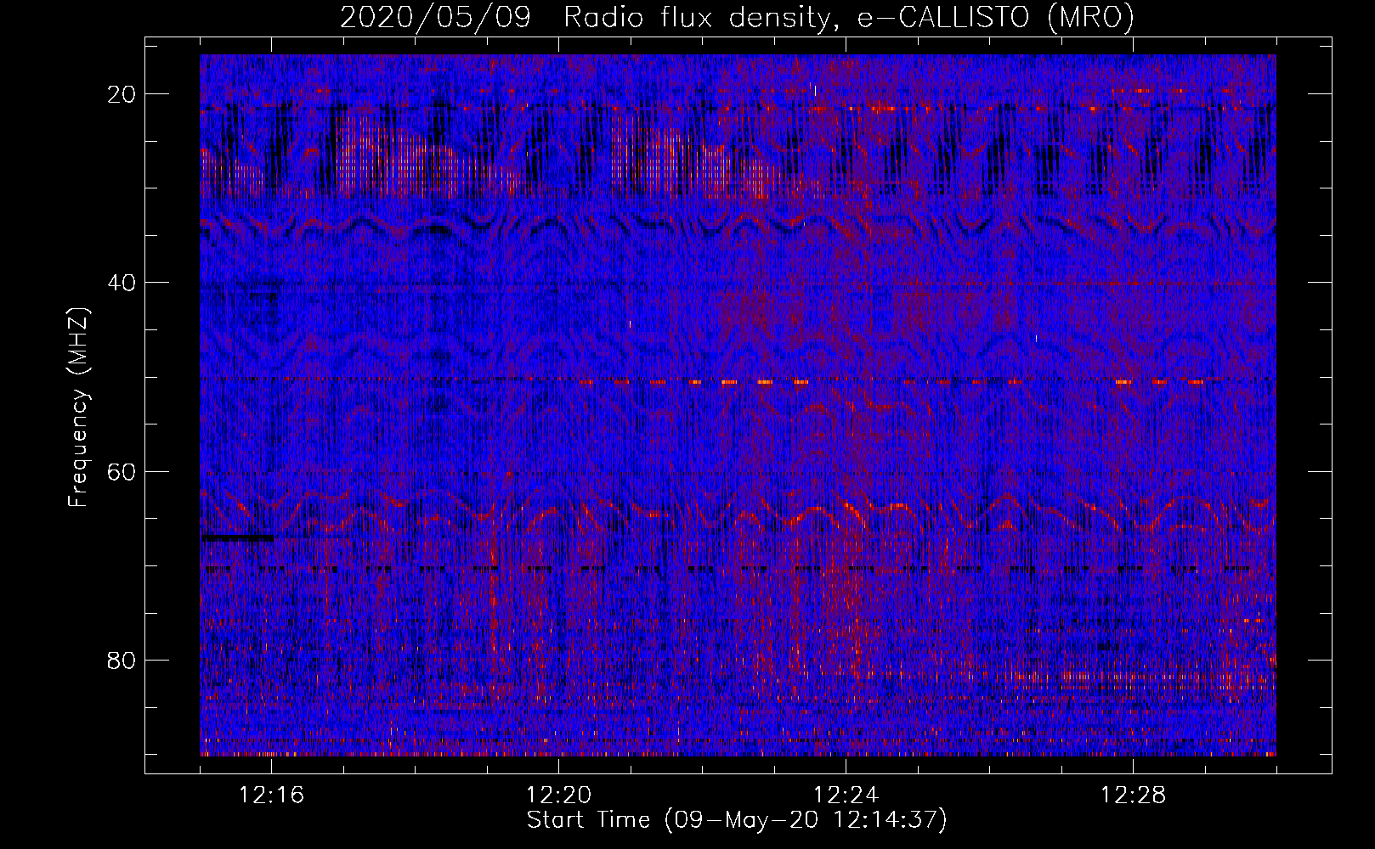Click the '80' frequency tick label
Viewport: 1375px width, 849px height.
[122, 660]
